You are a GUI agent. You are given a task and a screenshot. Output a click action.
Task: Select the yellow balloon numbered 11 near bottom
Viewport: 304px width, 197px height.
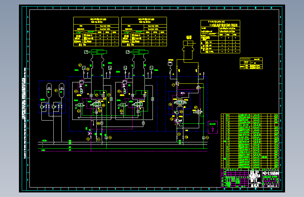99,140
